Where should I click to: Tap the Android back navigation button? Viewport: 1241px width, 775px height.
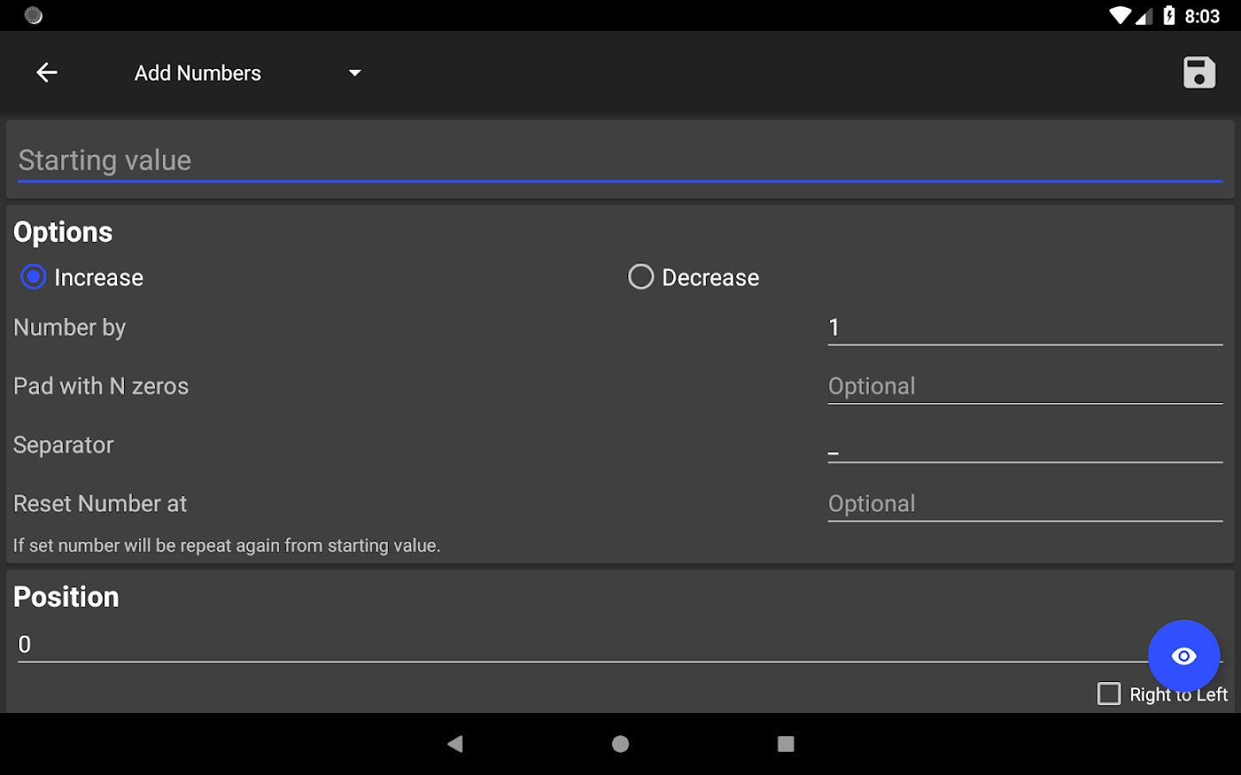click(455, 744)
